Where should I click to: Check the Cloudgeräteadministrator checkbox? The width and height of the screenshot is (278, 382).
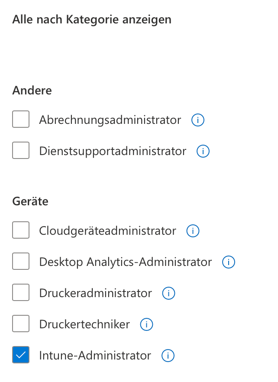tap(21, 230)
